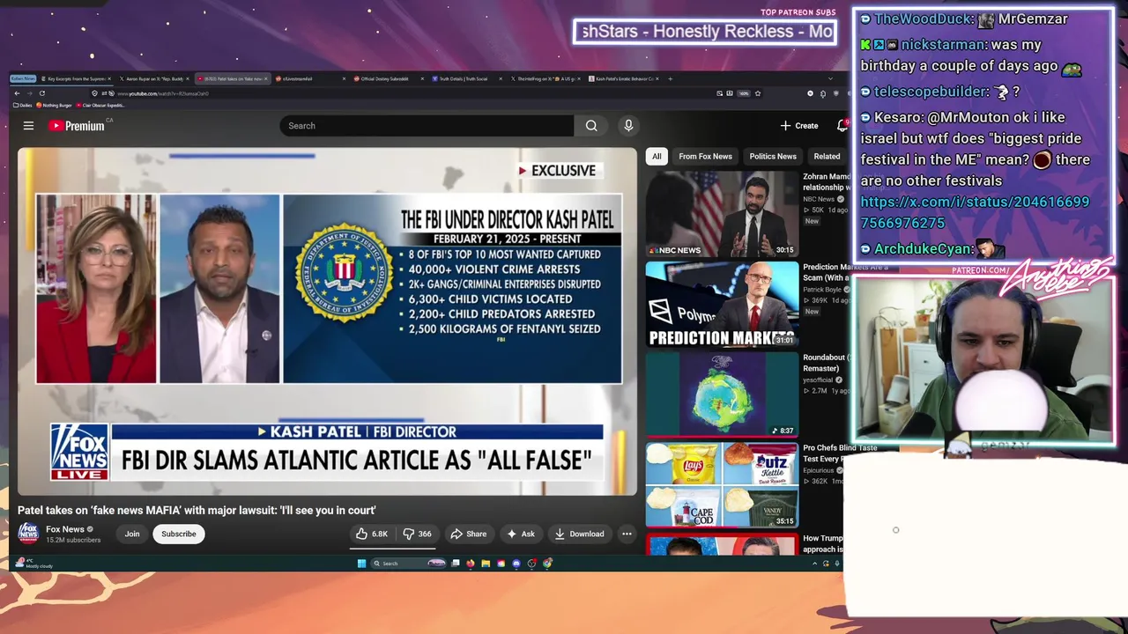Viewport: 1128px width, 634px height.
Task: Open the YouTube hamburger guide menu
Action: (28, 126)
